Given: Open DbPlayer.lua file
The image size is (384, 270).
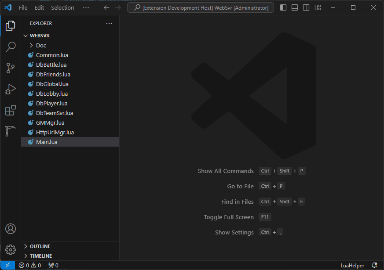Looking at the screenshot, I should point(70,103).
